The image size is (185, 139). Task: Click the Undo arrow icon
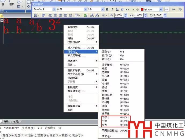[x=127, y=9]
